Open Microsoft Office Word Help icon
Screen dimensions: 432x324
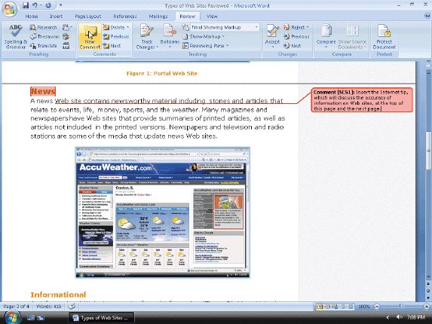pos(427,16)
